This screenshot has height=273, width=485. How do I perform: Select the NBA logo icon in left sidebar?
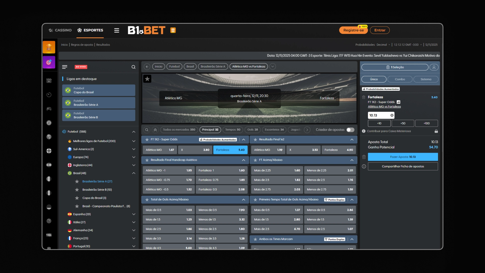(x=49, y=235)
